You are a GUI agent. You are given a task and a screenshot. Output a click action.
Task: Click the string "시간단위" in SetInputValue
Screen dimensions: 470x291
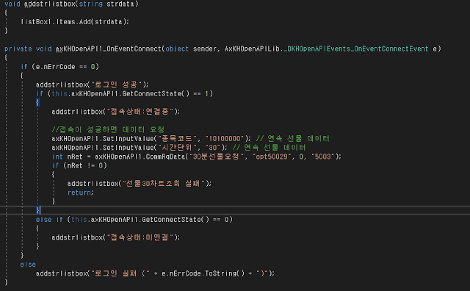coord(178,148)
